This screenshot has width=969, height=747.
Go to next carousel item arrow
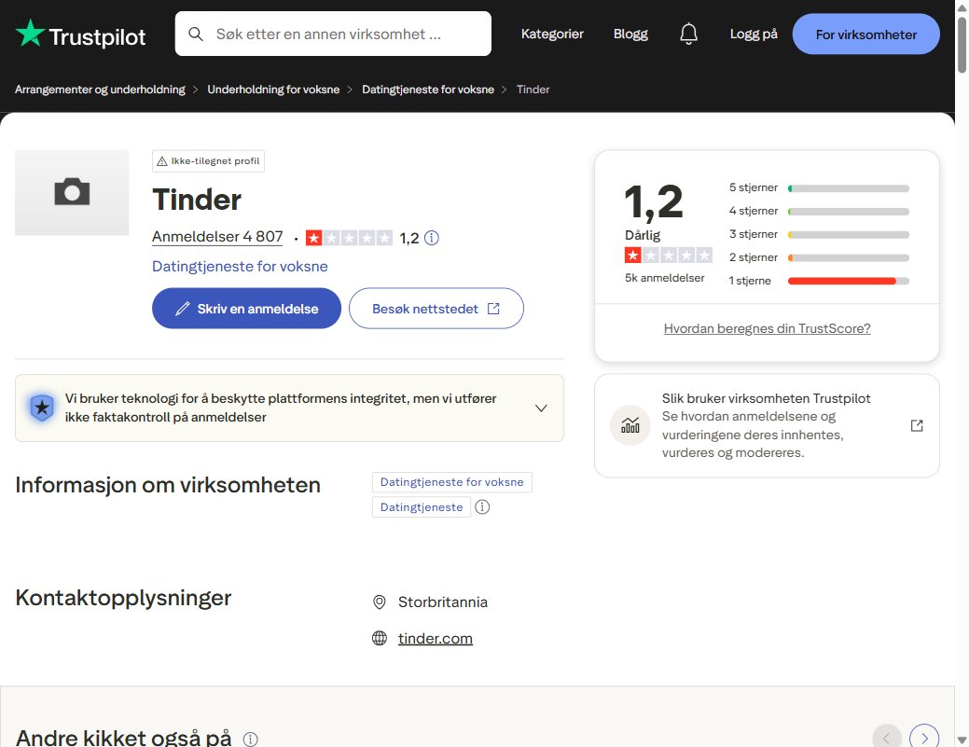[924, 737]
